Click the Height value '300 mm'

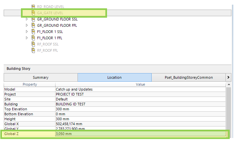point(62,119)
